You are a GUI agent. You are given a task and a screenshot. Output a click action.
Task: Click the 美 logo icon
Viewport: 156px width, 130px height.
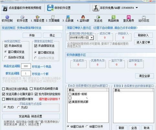(96, 8)
